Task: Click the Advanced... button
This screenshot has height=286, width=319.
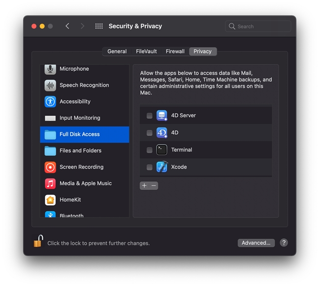Action: (x=256, y=243)
